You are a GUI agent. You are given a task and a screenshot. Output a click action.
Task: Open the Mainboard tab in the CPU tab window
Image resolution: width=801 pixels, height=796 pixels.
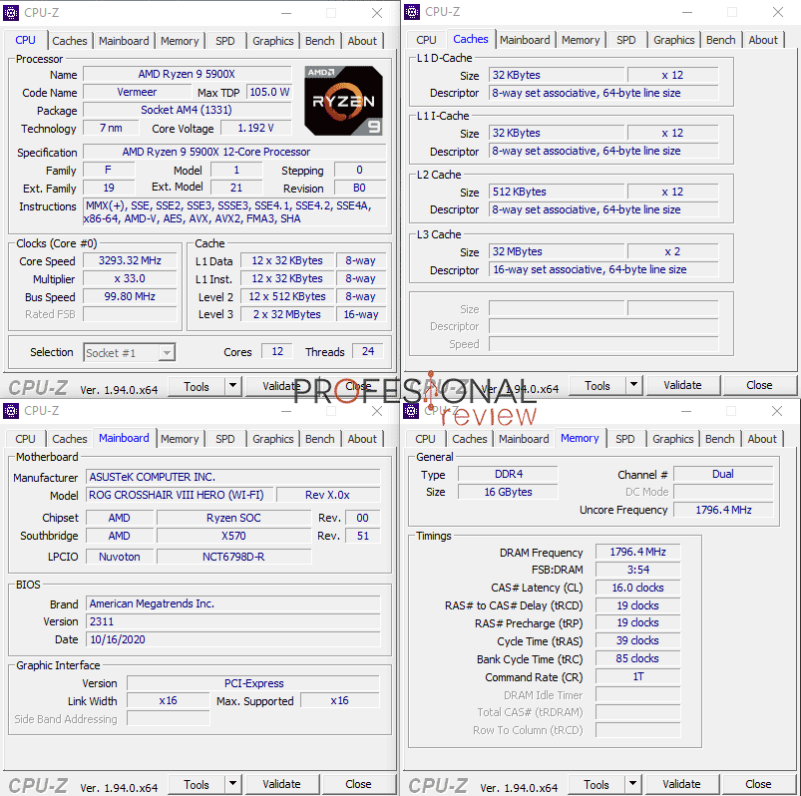124,41
